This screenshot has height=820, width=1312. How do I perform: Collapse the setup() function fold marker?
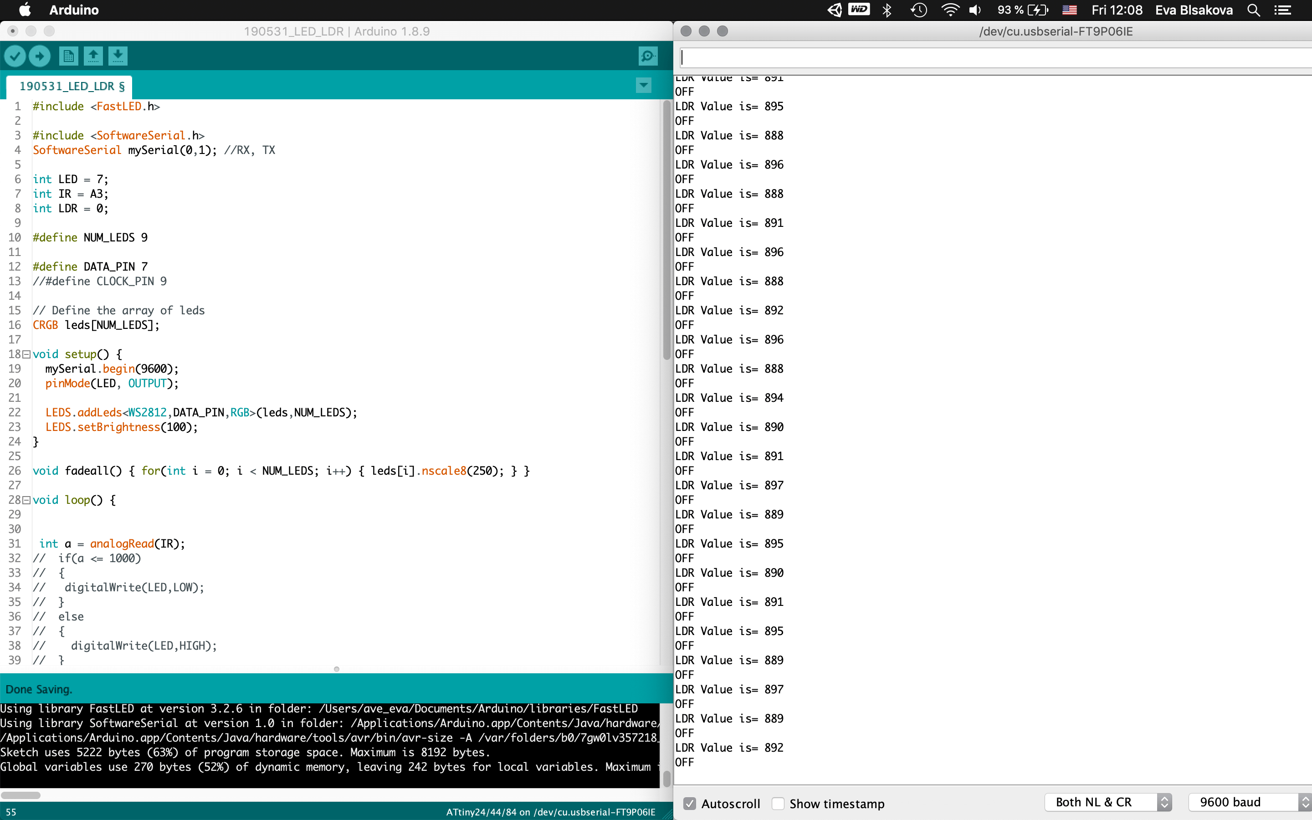coord(26,354)
